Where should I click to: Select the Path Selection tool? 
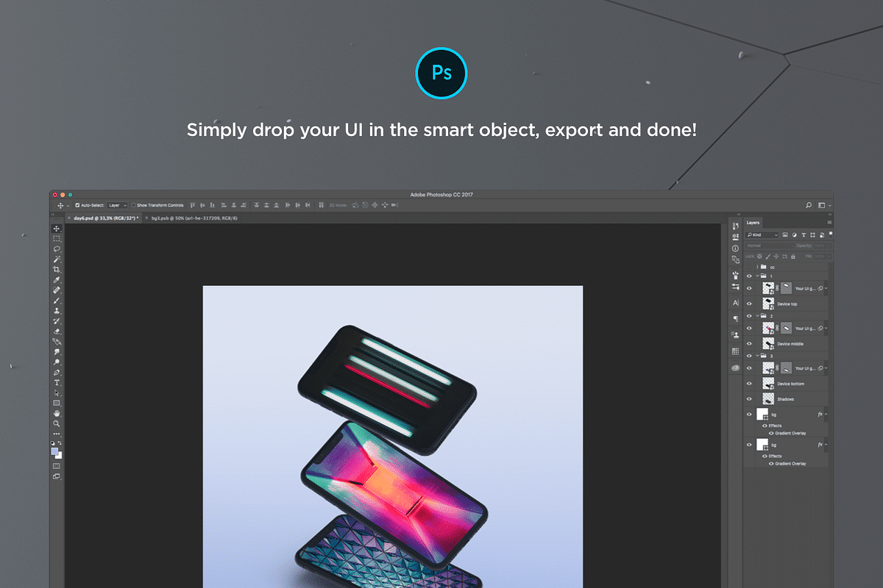pos(57,393)
